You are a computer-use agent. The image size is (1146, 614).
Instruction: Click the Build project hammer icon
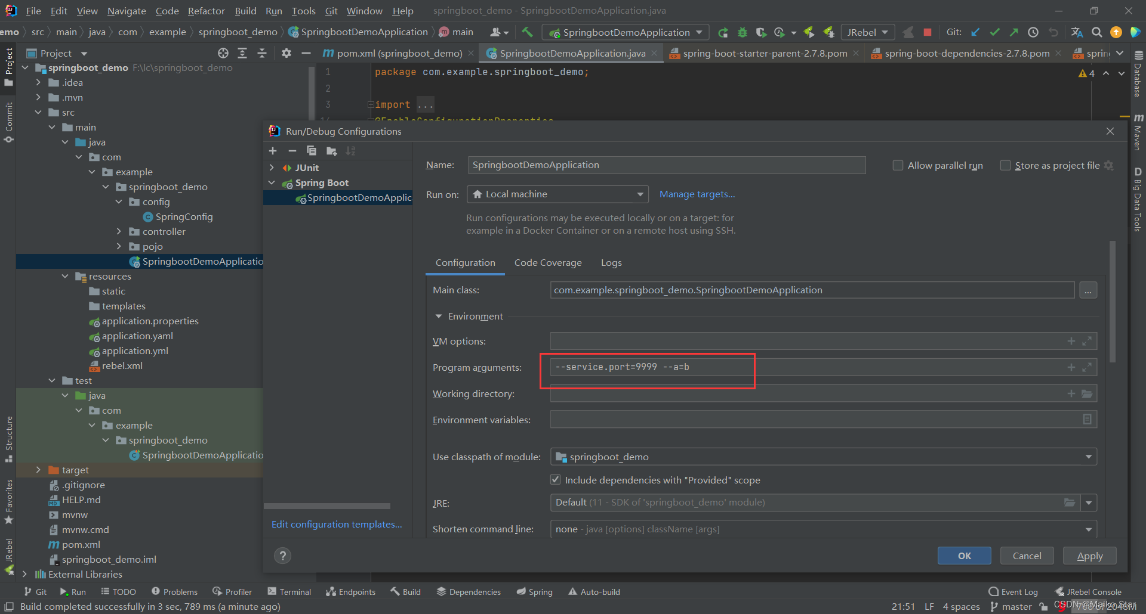[527, 32]
